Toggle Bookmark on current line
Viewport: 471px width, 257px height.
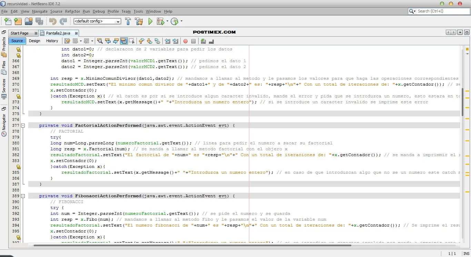[x=157, y=41]
